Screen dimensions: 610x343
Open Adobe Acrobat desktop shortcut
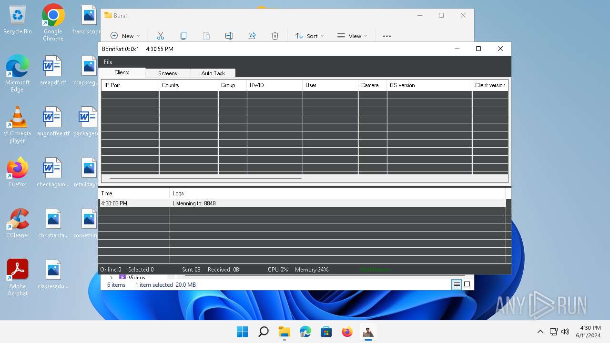coord(18,277)
